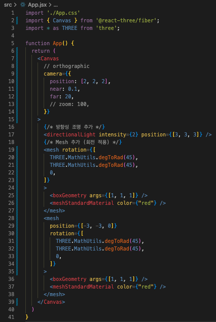
Task: Click "meshStandardMaterial" on line 26
Action: pyautogui.click(x=83, y=203)
